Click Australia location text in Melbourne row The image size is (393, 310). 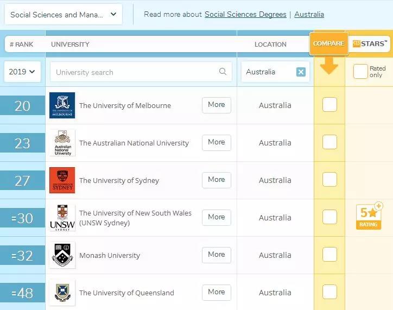275,105
